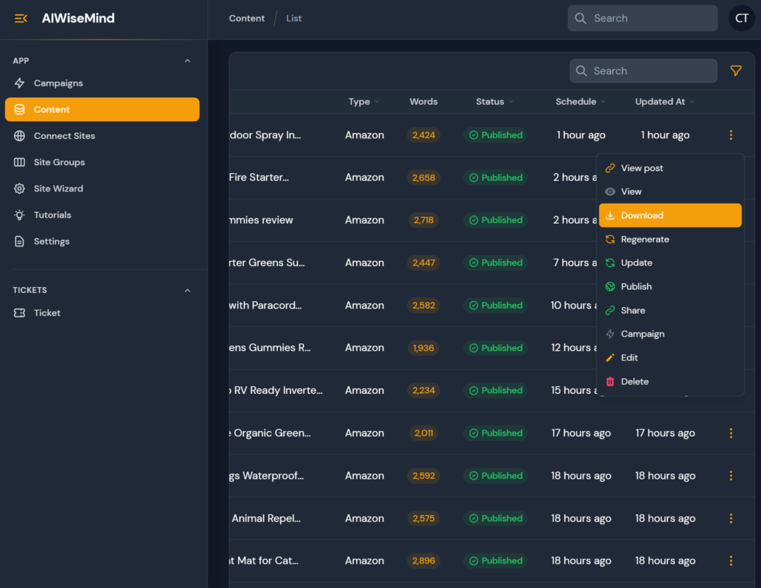Click the Content breadcrumb link
This screenshot has width=761, height=588.
pyautogui.click(x=247, y=19)
